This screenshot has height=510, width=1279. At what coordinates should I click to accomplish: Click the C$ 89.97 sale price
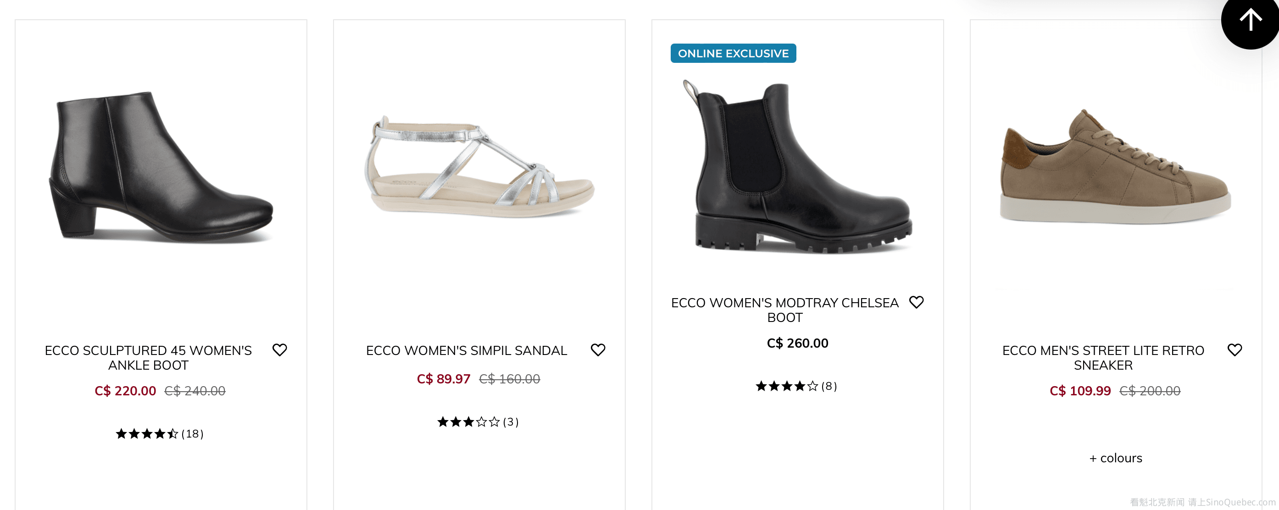coord(443,379)
